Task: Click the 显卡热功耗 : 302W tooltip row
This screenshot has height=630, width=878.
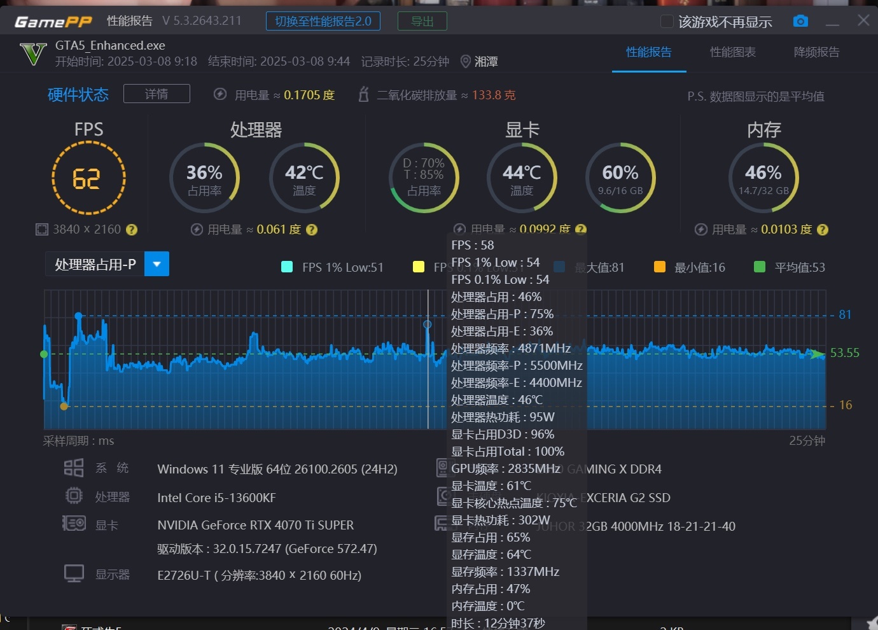Action: (x=501, y=520)
